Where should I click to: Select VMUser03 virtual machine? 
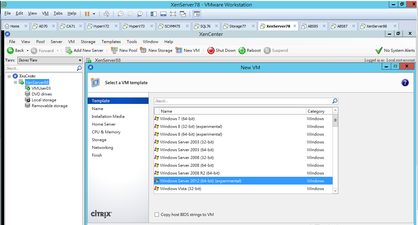point(41,88)
